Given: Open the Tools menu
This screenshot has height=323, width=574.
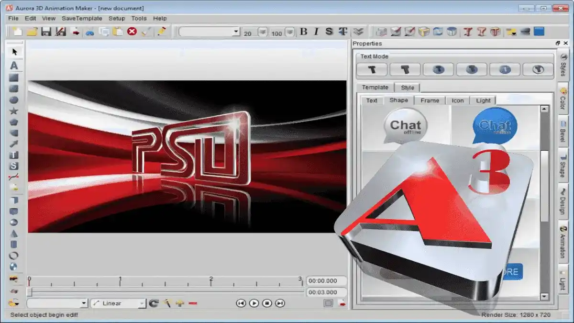Looking at the screenshot, I should pos(139,18).
